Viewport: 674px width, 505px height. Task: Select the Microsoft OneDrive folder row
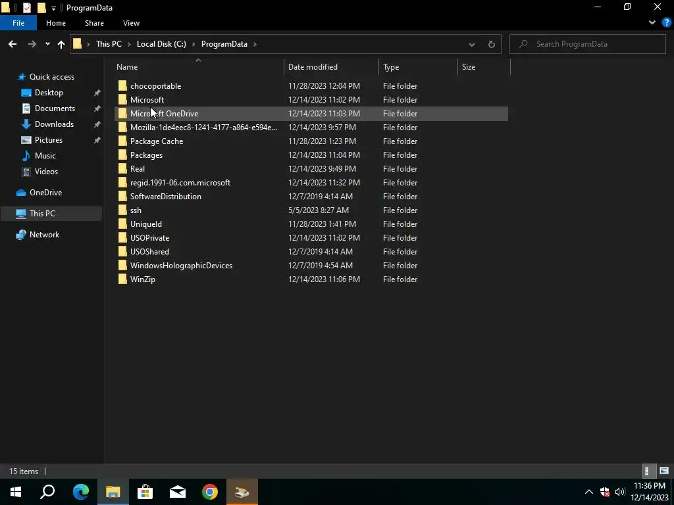311,113
